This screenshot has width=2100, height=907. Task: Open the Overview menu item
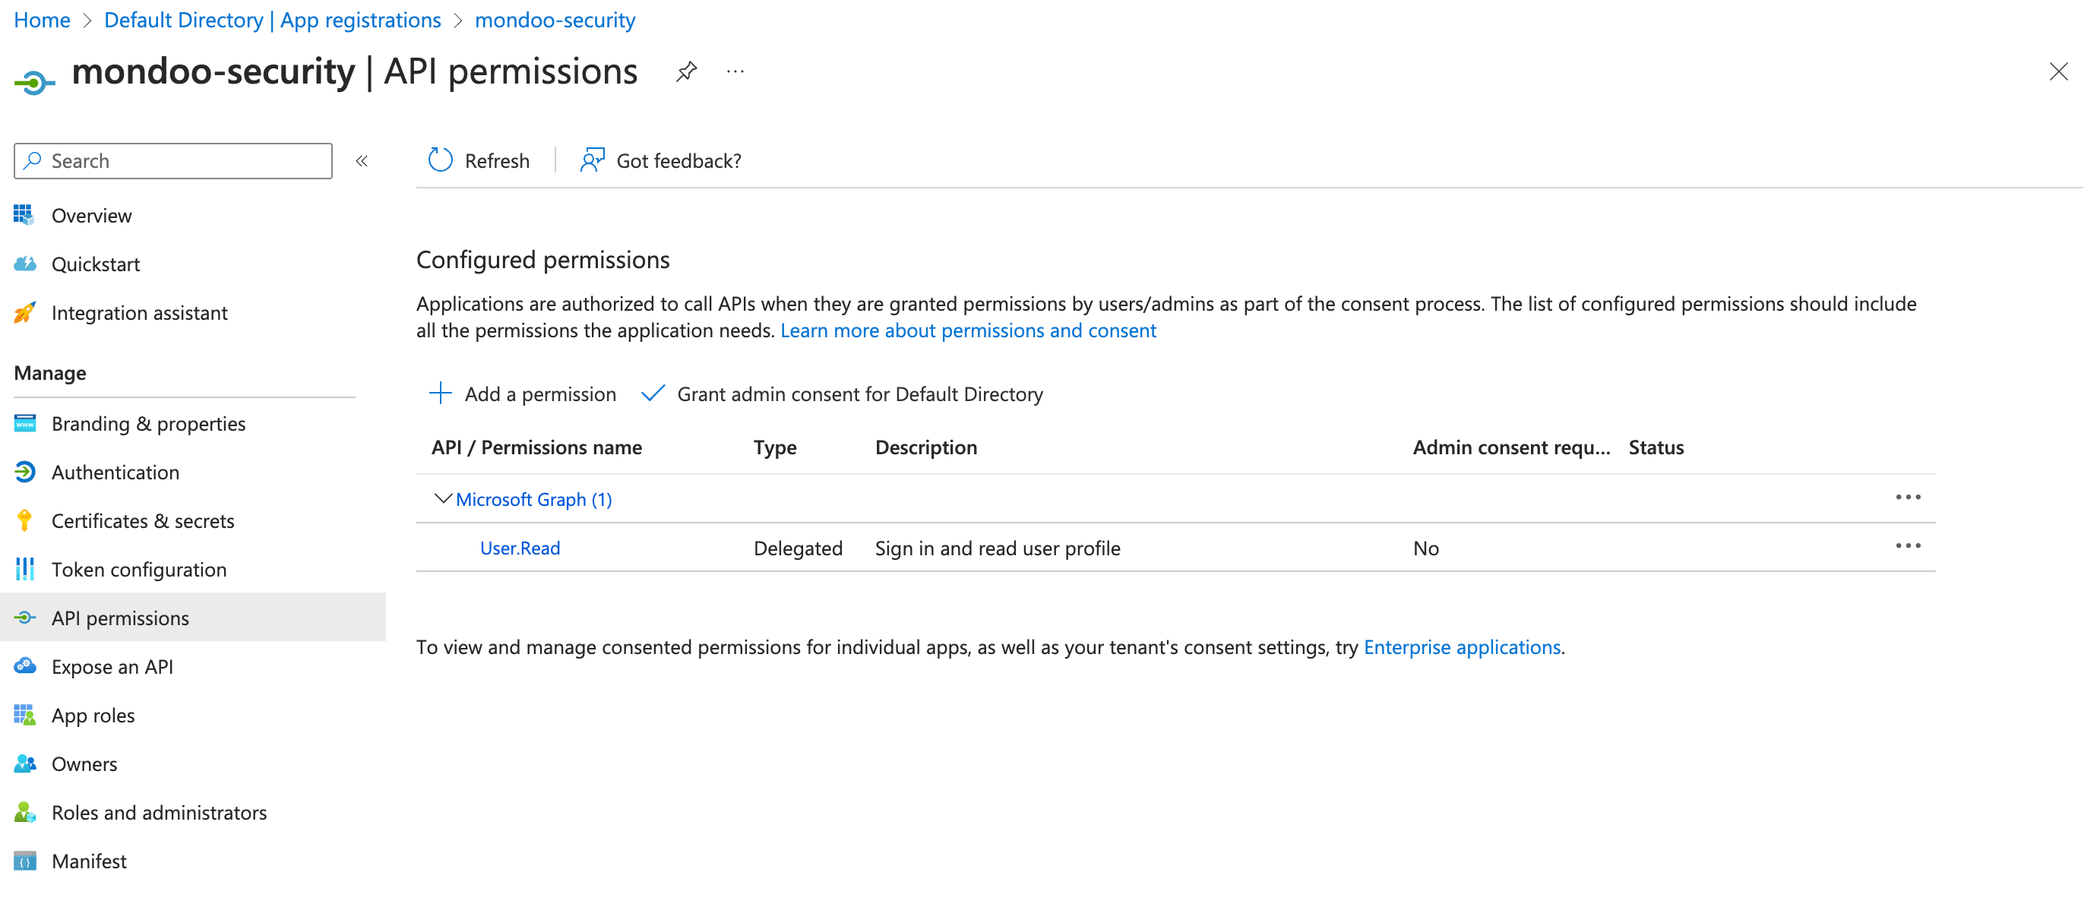click(91, 215)
